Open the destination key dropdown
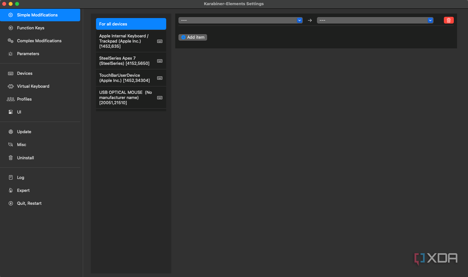 point(375,20)
